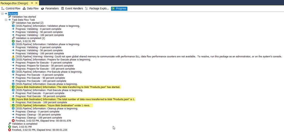Select 'data transferring to blob Products.json has started' row
The width and height of the screenshot is (284, 138).
point(68,87)
